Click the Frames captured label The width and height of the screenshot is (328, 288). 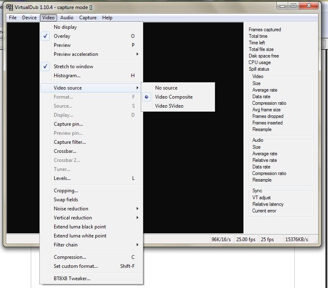pos(265,30)
